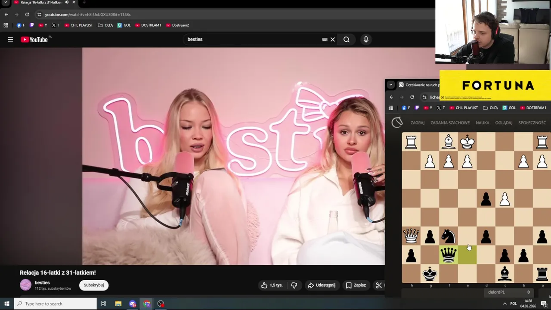Open DOSTREAM1 bookmark in YouTube window
This screenshot has height=310, width=551.
148,25
